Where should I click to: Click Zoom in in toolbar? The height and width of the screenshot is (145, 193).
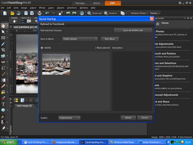(x=110, y=13)
